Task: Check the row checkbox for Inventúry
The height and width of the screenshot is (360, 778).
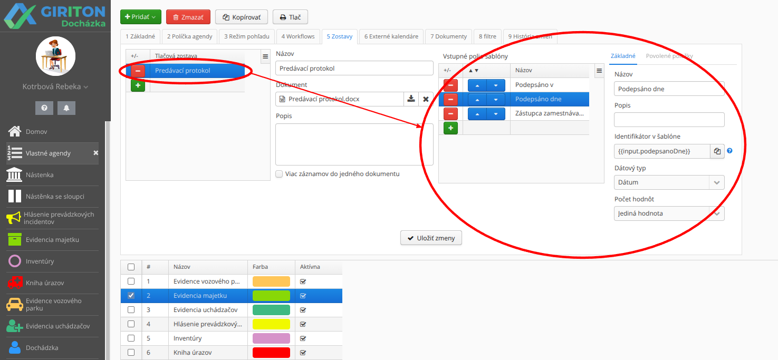Action: click(x=131, y=338)
